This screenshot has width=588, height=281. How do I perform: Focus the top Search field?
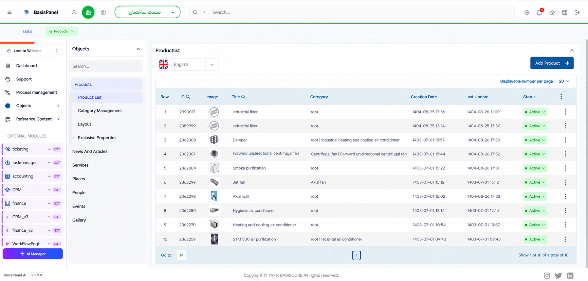[x=362, y=12]
